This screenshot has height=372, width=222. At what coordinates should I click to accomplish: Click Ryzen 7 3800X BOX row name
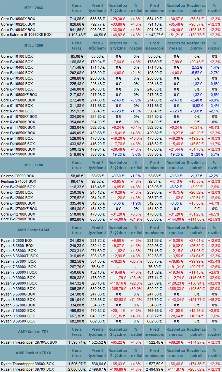(18, 267)
